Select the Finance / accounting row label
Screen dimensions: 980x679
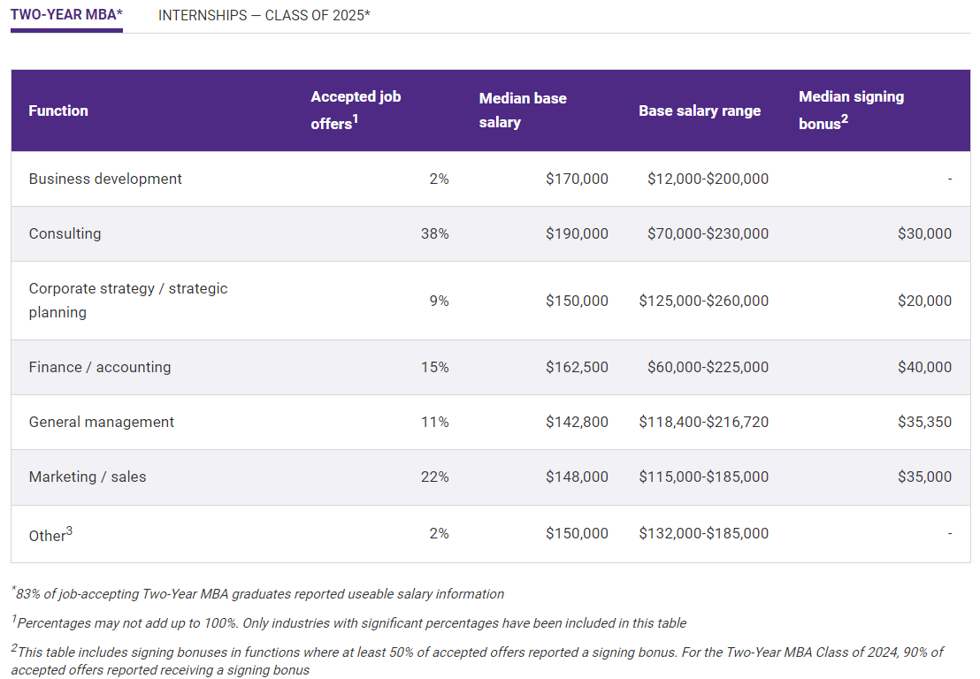100,367
